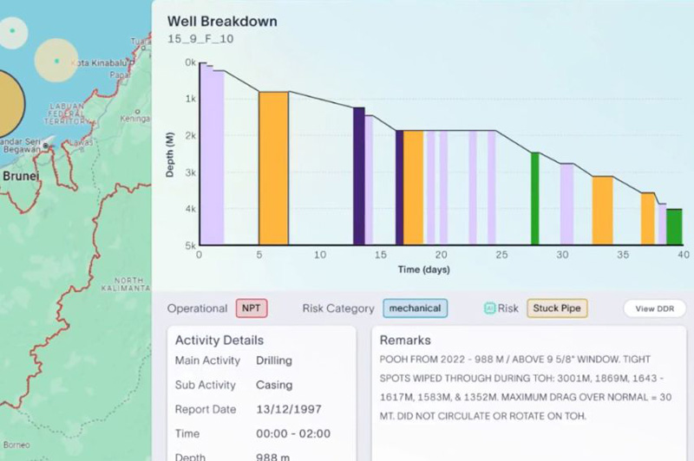
Task: Select the green bar near day 28
Action: pyautogui.click(x=535, y=198)
